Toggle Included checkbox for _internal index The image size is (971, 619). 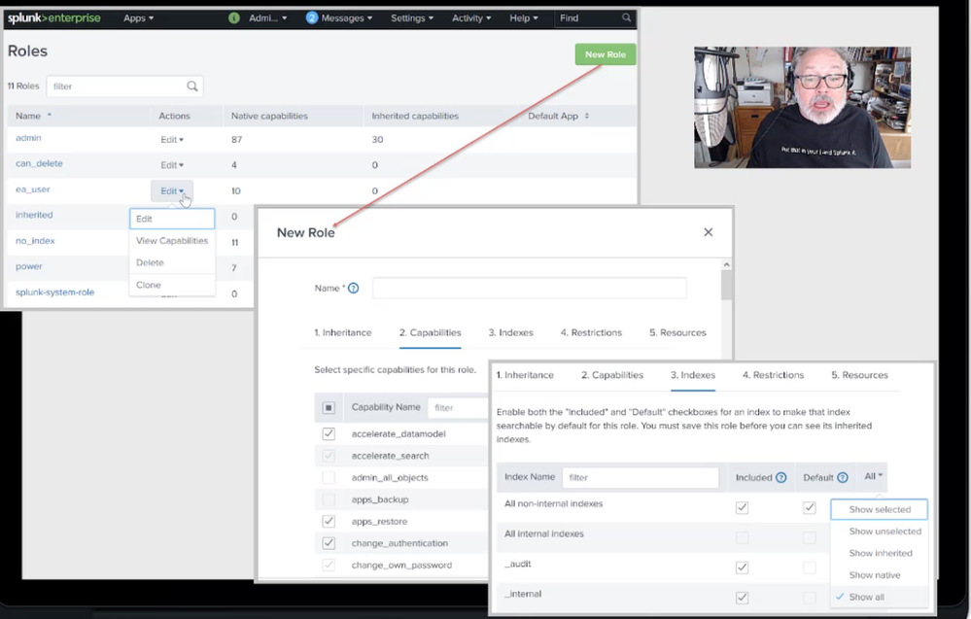pyautogui.click(x=742, y=598)
